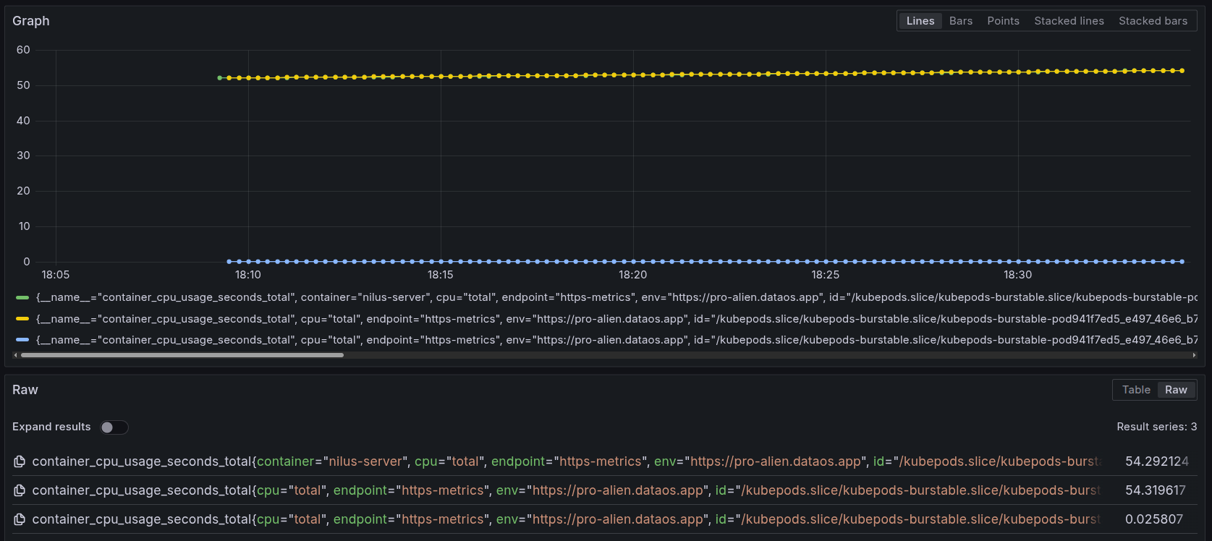Select Stacked lines graph style
The width and height of the screenshot is (1212, 541).
1069,21
